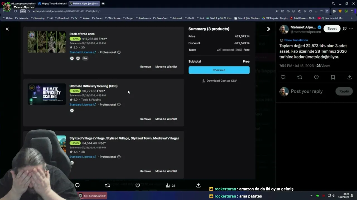Image resolution: width=357 pixels, height=200 pixels.
Task: Show hidden system tray icons arrow
Action: pos(311,196)
